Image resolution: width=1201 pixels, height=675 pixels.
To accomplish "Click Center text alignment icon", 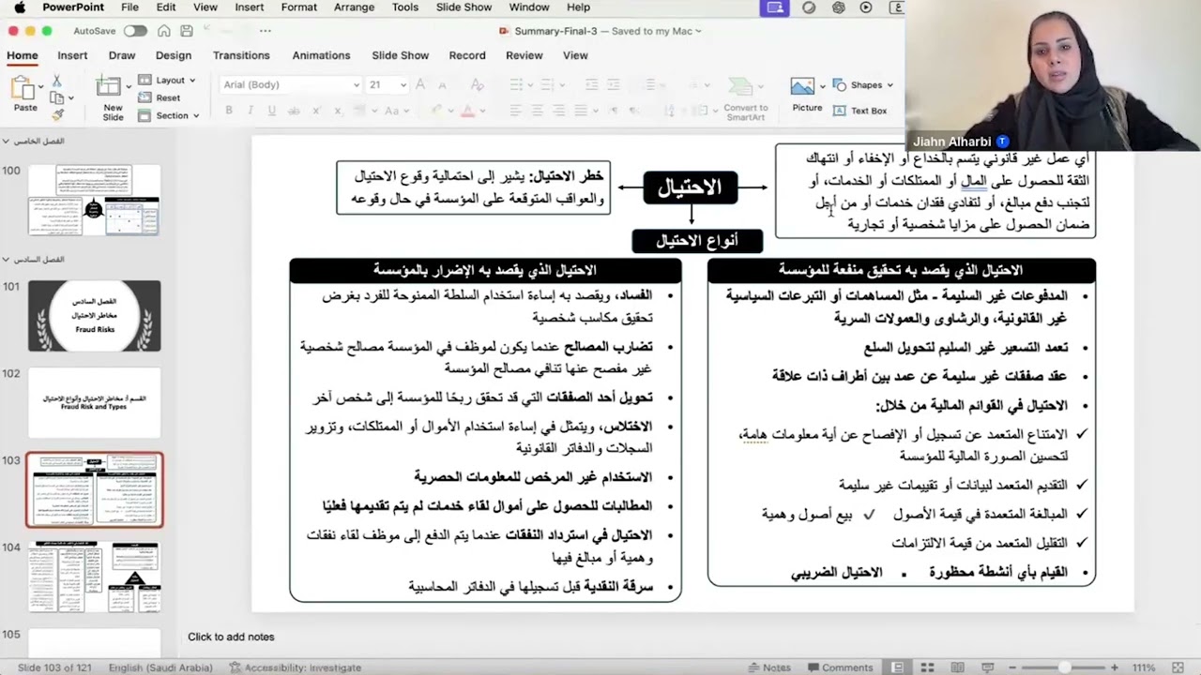I will (536, 111).
